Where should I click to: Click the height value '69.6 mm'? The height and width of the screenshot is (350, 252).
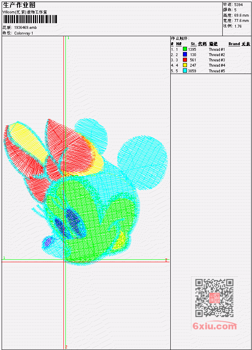[x=241, y=15]
